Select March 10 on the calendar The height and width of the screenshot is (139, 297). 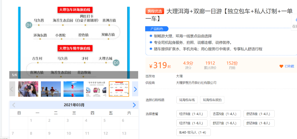click(74, 134)
